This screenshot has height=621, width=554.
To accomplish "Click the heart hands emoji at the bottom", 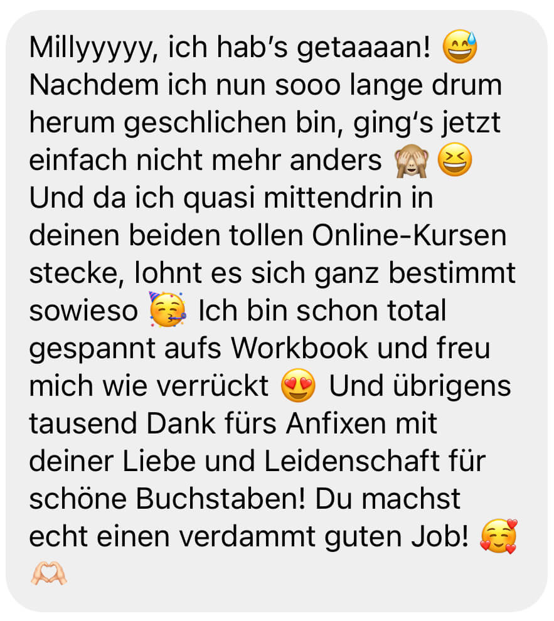I will click(x=49, y=573).
